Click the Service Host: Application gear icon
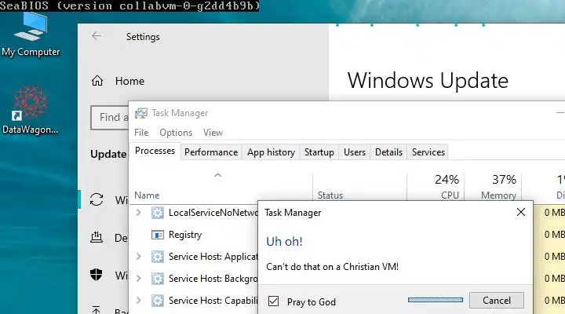 click(157, 257)
